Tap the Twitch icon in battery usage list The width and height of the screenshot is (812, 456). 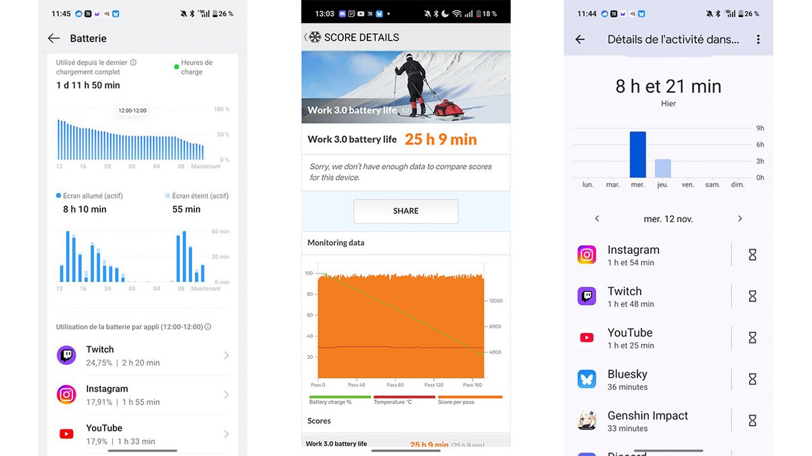[66, 355]
